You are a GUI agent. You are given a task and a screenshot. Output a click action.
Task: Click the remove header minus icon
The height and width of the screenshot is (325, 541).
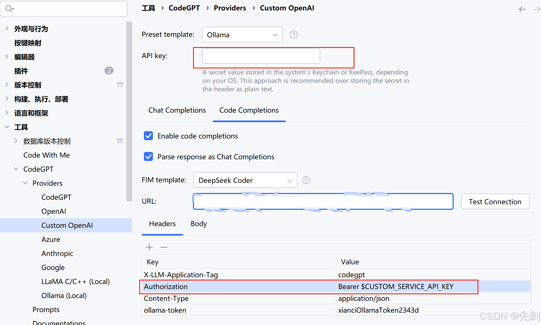point(164,247)
